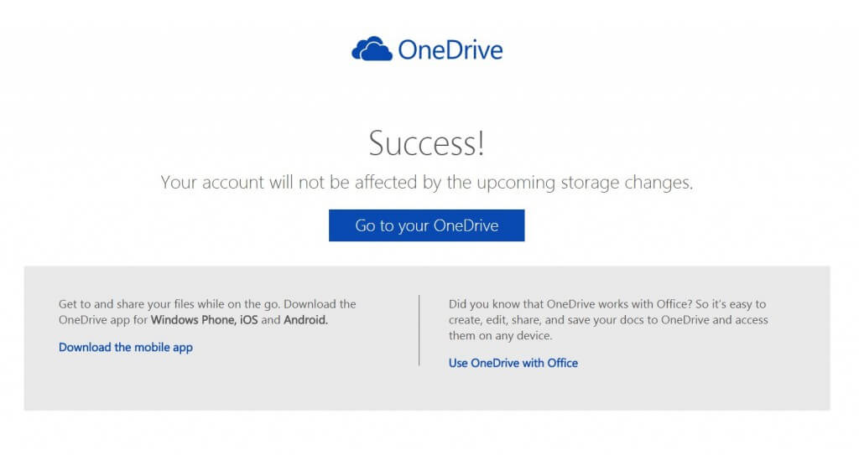Open the Go to your OneDrive button
The height and width of the screenshot is (455, 859).
click(426, 225)
